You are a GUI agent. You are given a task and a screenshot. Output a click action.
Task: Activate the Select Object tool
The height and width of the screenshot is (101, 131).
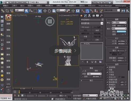click(27, 11)
